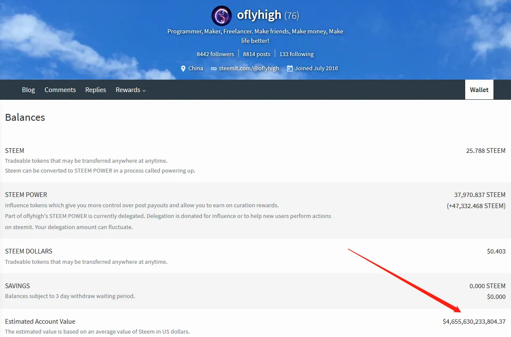Screen dimensions: 511x337
Task: Open the 0.000 STEEM savings balance menu
Action: point(487,286)
